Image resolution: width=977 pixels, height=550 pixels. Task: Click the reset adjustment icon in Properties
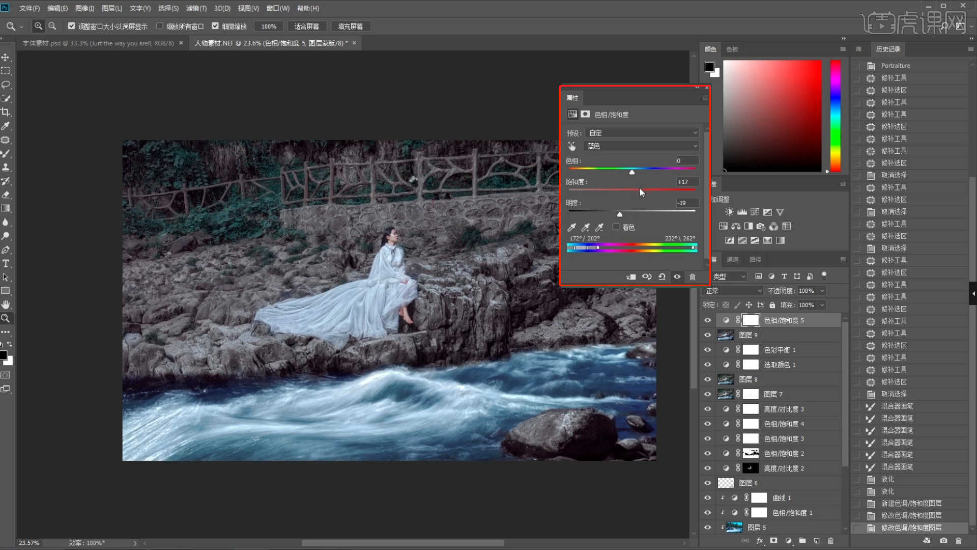pyautogui.click(x=662, y=277)
